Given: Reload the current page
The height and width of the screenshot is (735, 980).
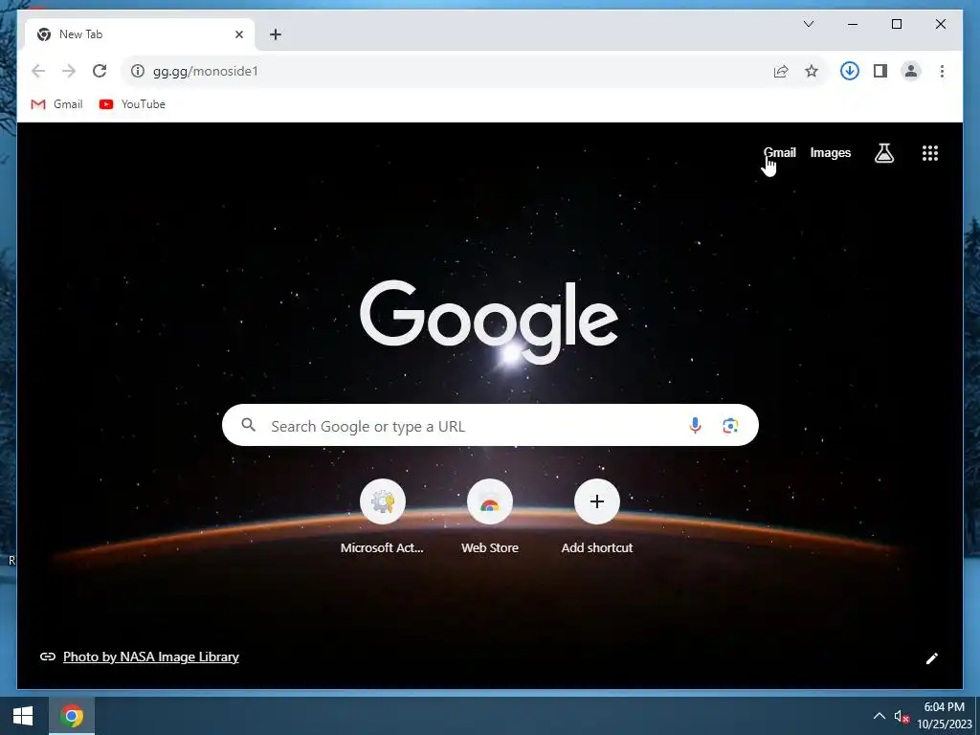Looking at the screenshot, I should coord(100,71).
